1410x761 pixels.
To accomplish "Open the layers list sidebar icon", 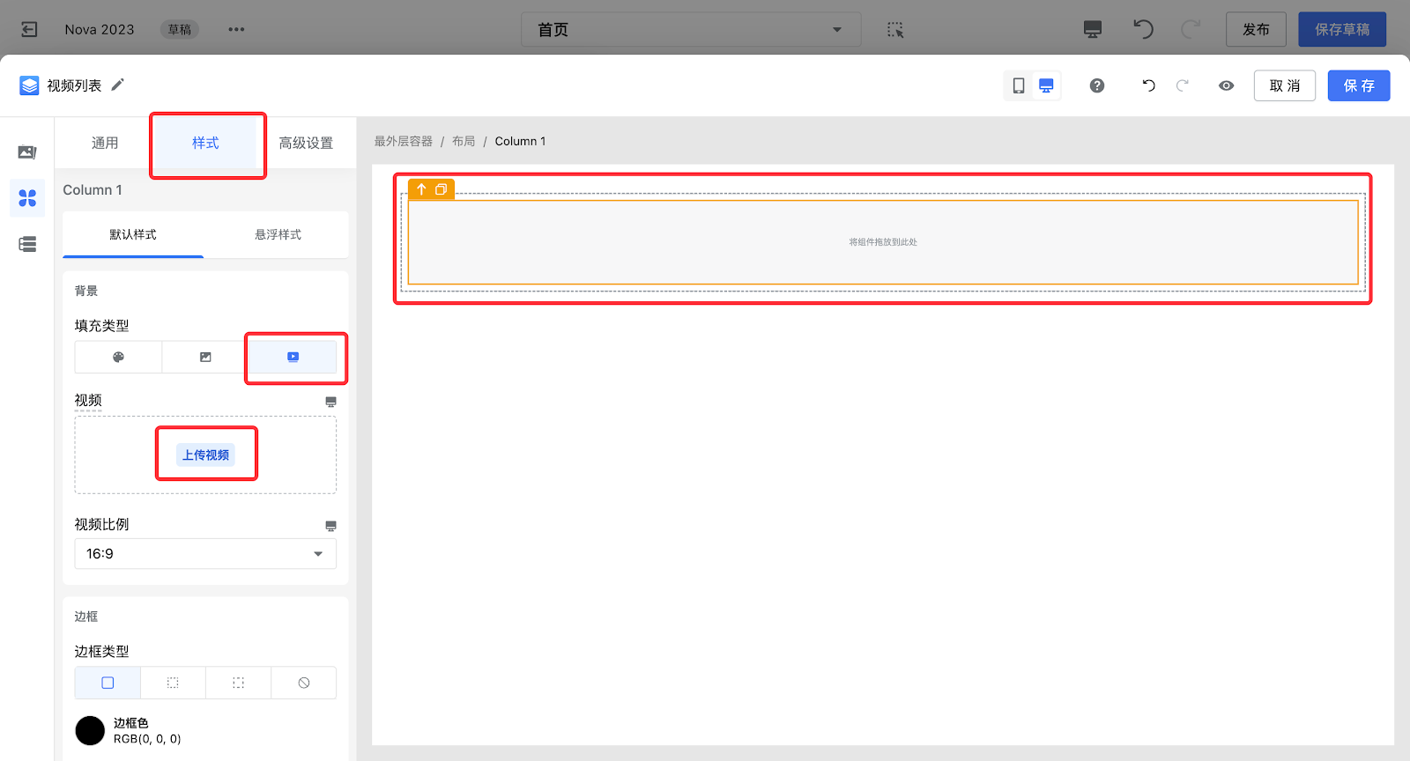I will [x=27, y=244].
